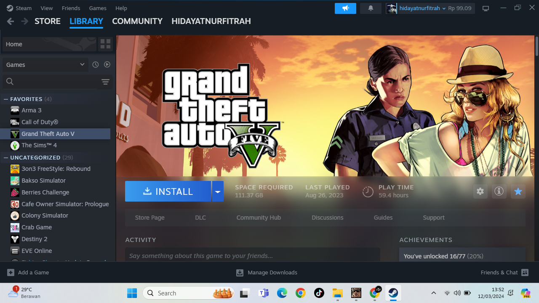
Task: Open Microsoft Teams from the taskbar
Action: tap(264, 293)
